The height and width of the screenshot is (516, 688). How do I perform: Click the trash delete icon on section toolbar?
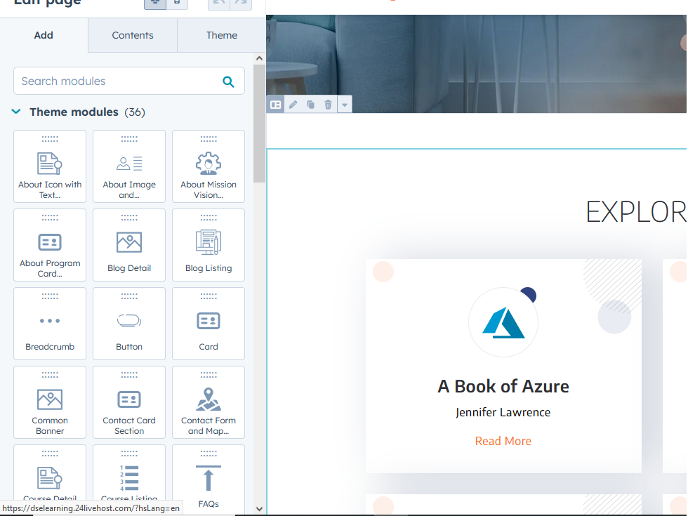coord(328,105)
